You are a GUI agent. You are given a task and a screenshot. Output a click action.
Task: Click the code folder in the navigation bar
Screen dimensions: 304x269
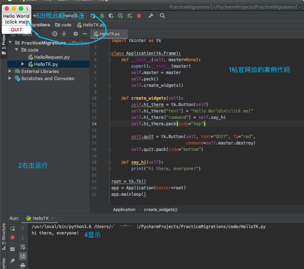coord(63,25)
